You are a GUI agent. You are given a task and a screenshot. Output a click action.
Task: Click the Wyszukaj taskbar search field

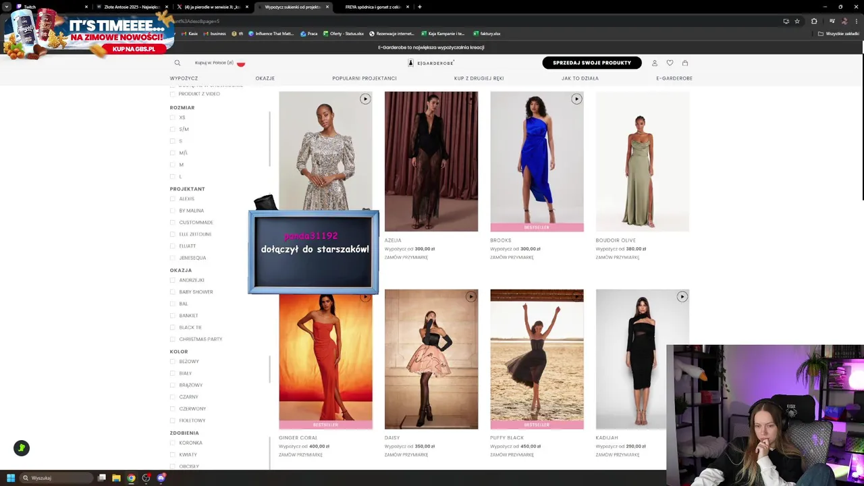[x=56, y=478]
